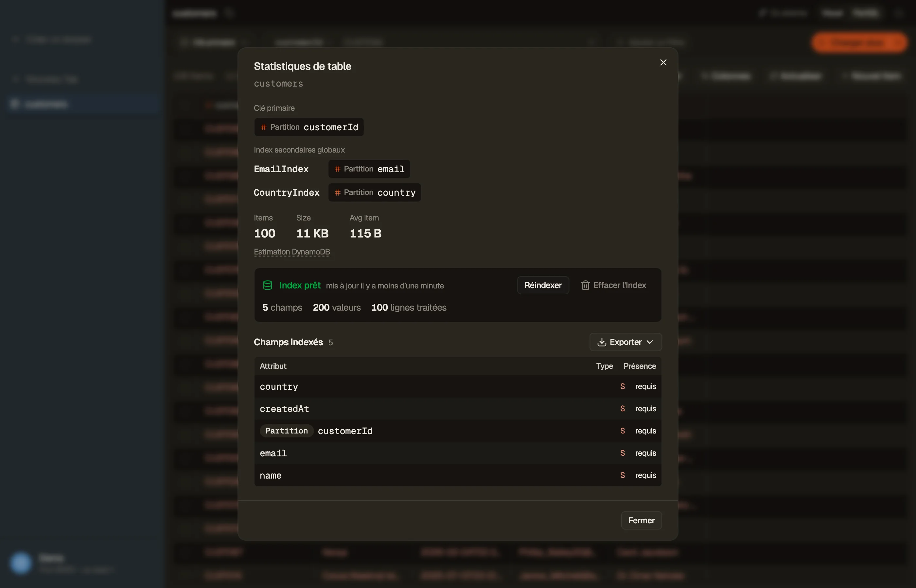Image resolution: width=916 pixels, height=588 pixels.
Task: Close the table statistics dialog with X
Action: click(663, 62)
